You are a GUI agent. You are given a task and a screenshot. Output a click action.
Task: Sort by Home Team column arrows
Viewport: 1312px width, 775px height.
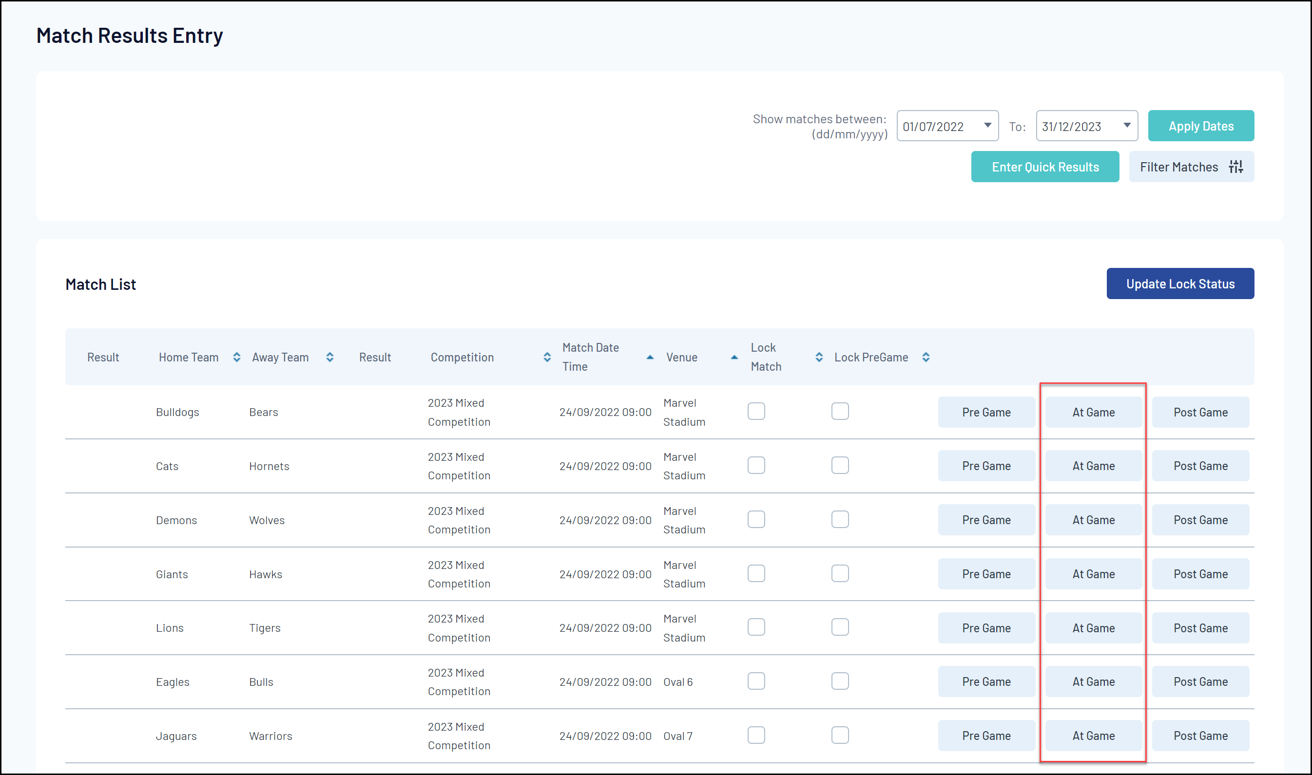coord(237,357)
